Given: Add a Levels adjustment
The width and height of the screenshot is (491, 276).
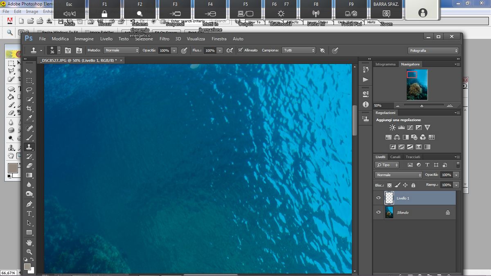Looking at the screenshot, I should pos(401,128).
